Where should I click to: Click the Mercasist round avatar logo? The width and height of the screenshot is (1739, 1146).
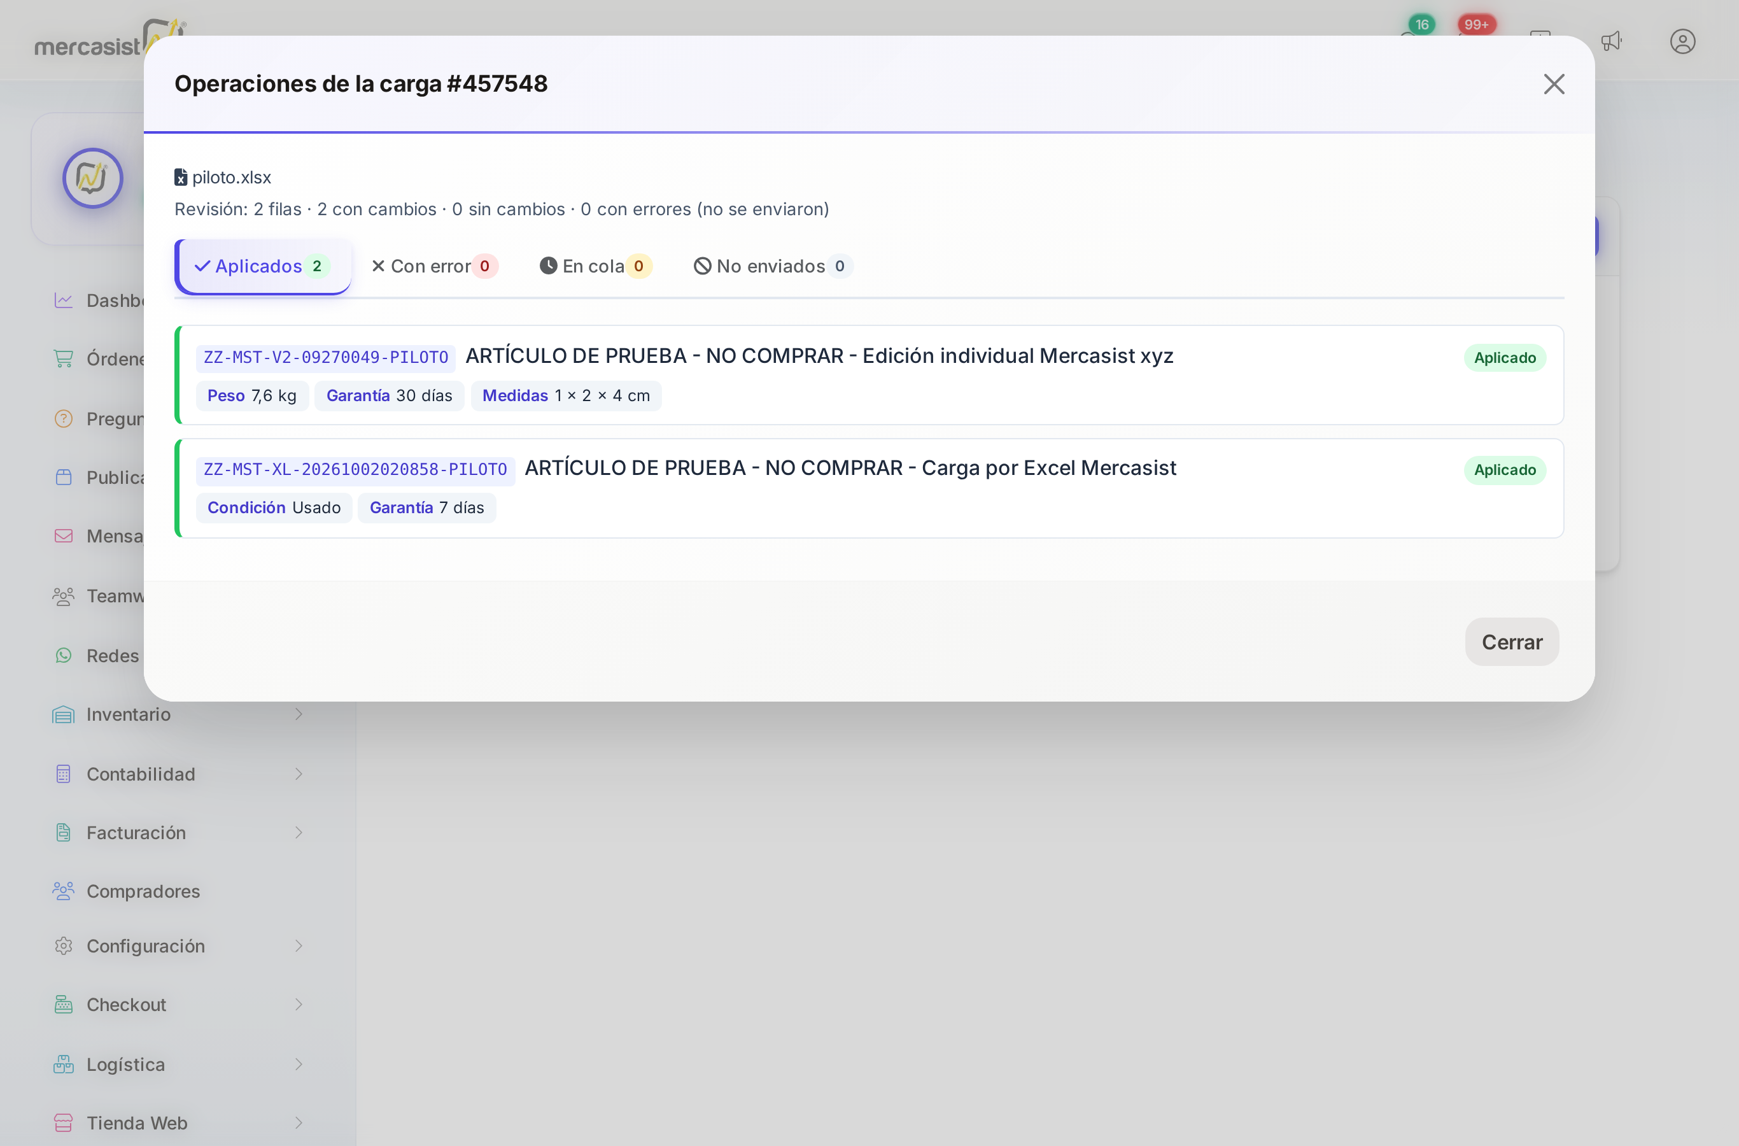92,178
